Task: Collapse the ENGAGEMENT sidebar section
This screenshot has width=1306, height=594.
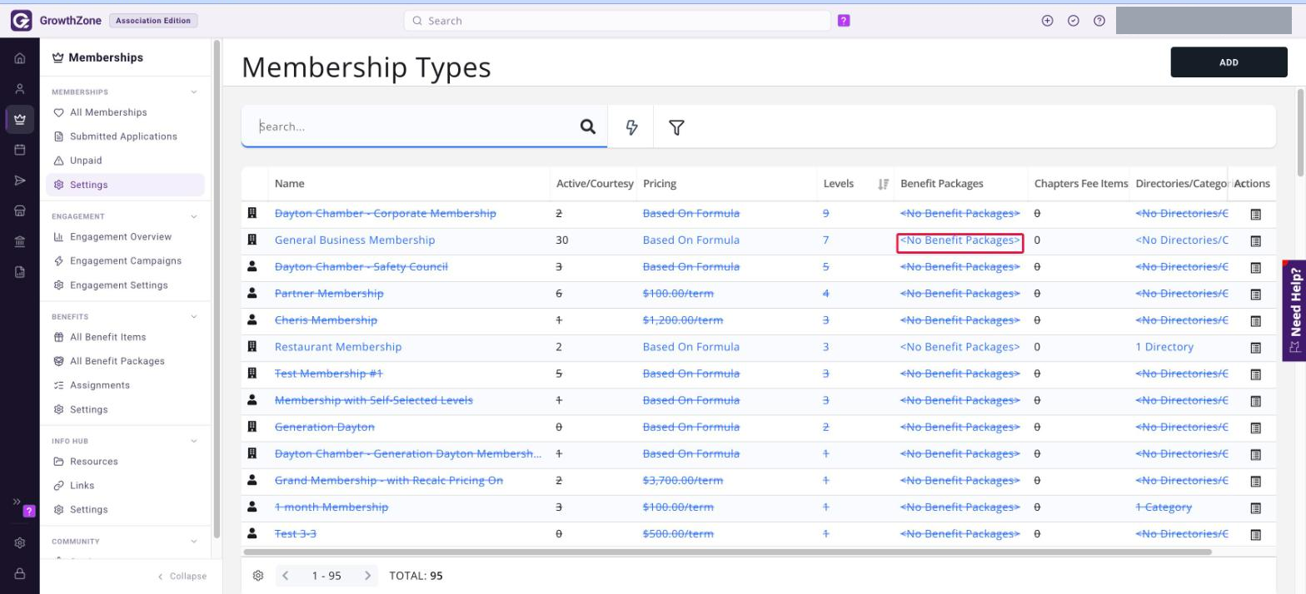Action: (194, 216)
